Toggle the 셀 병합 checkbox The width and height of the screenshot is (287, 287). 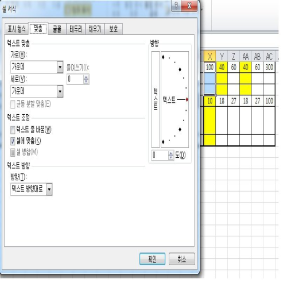tap(13, 153)
